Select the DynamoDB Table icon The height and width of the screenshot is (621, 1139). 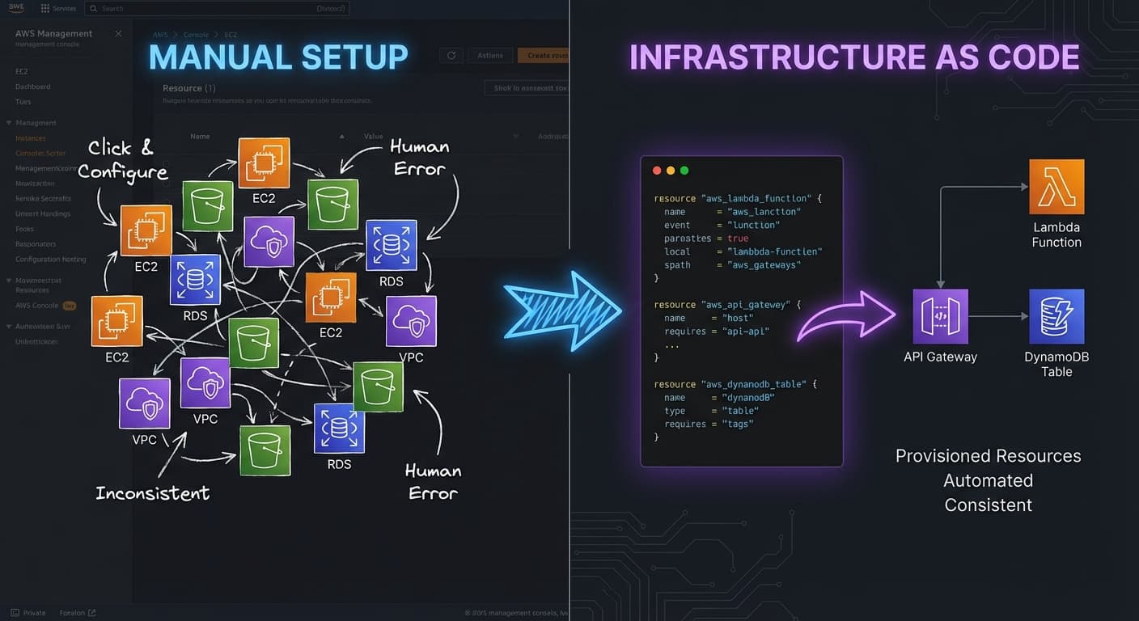pos(1056,316)
